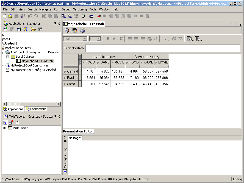The height and width of the screenshot is (183, 244).
Task: Select MyProject1OLAPConfig1OLAP.dad file
Action: tap(33, 70)
